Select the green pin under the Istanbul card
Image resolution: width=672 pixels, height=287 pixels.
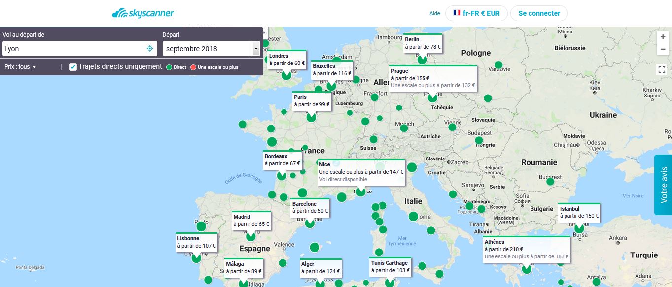pyautogui.click(x=579, y=228)
